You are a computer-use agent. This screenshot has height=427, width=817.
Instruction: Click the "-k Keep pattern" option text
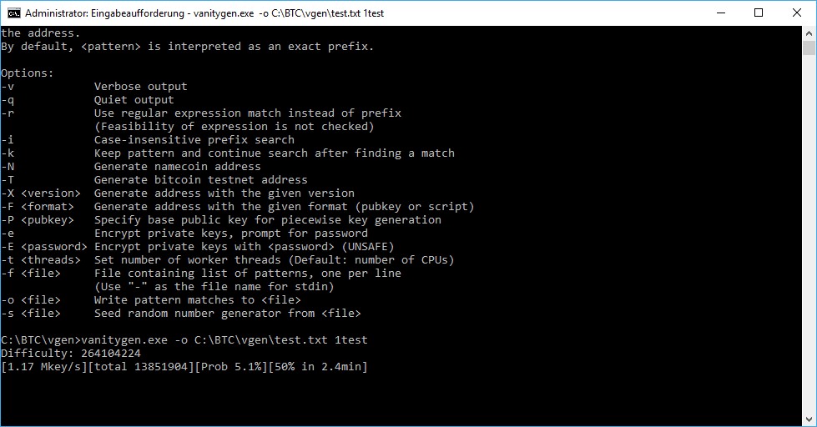228,153
